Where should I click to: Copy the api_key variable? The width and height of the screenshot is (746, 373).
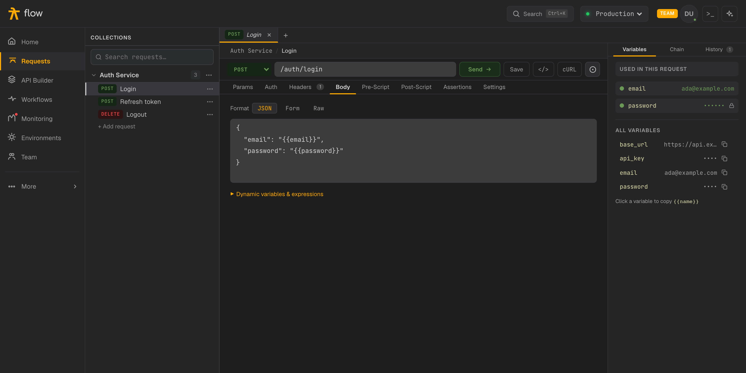[x=724, y=159]
